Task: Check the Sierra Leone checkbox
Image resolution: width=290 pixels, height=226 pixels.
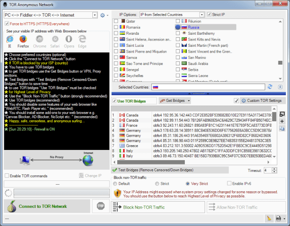Action: tap(178, 76)
